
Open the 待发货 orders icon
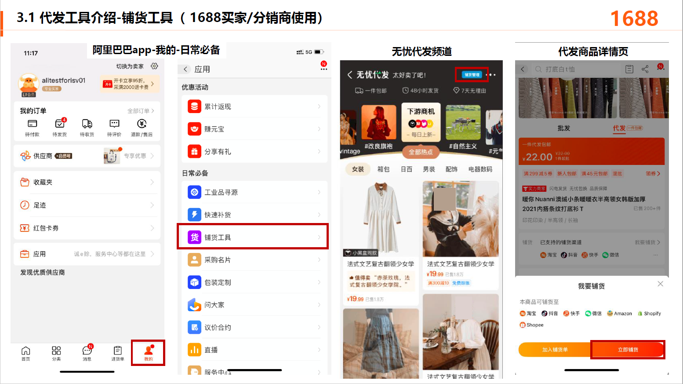(x=60, y=123)
